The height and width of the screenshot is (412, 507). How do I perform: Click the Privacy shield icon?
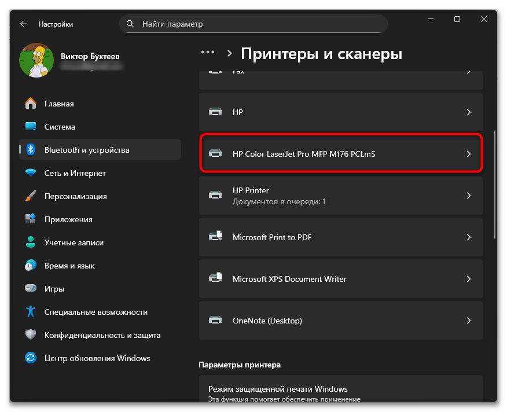pyautogui.click(x=31, y=334)
